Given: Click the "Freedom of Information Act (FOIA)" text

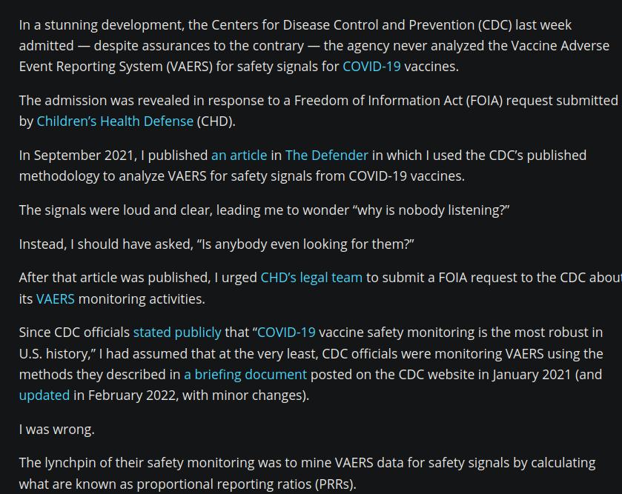Looking at the screenshot, I should pos(398,100).
